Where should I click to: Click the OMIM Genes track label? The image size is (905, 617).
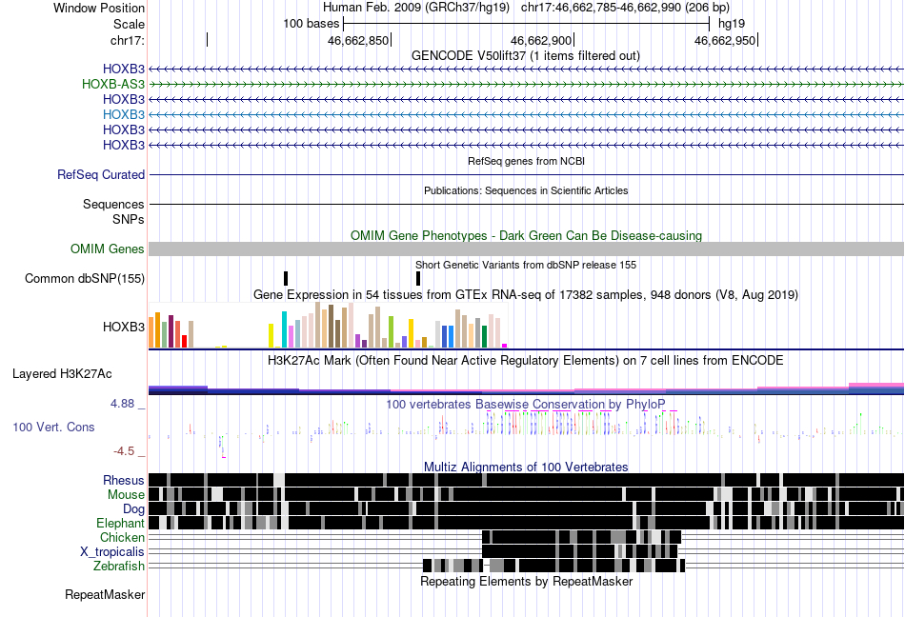[x=108, y=249]
